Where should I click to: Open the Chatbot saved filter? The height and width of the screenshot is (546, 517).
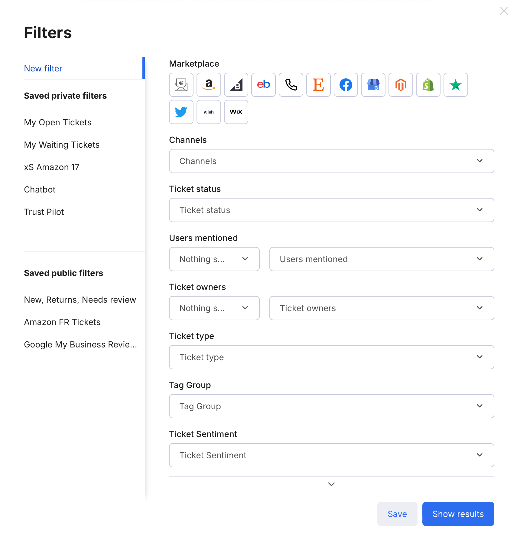click(40, 189)
